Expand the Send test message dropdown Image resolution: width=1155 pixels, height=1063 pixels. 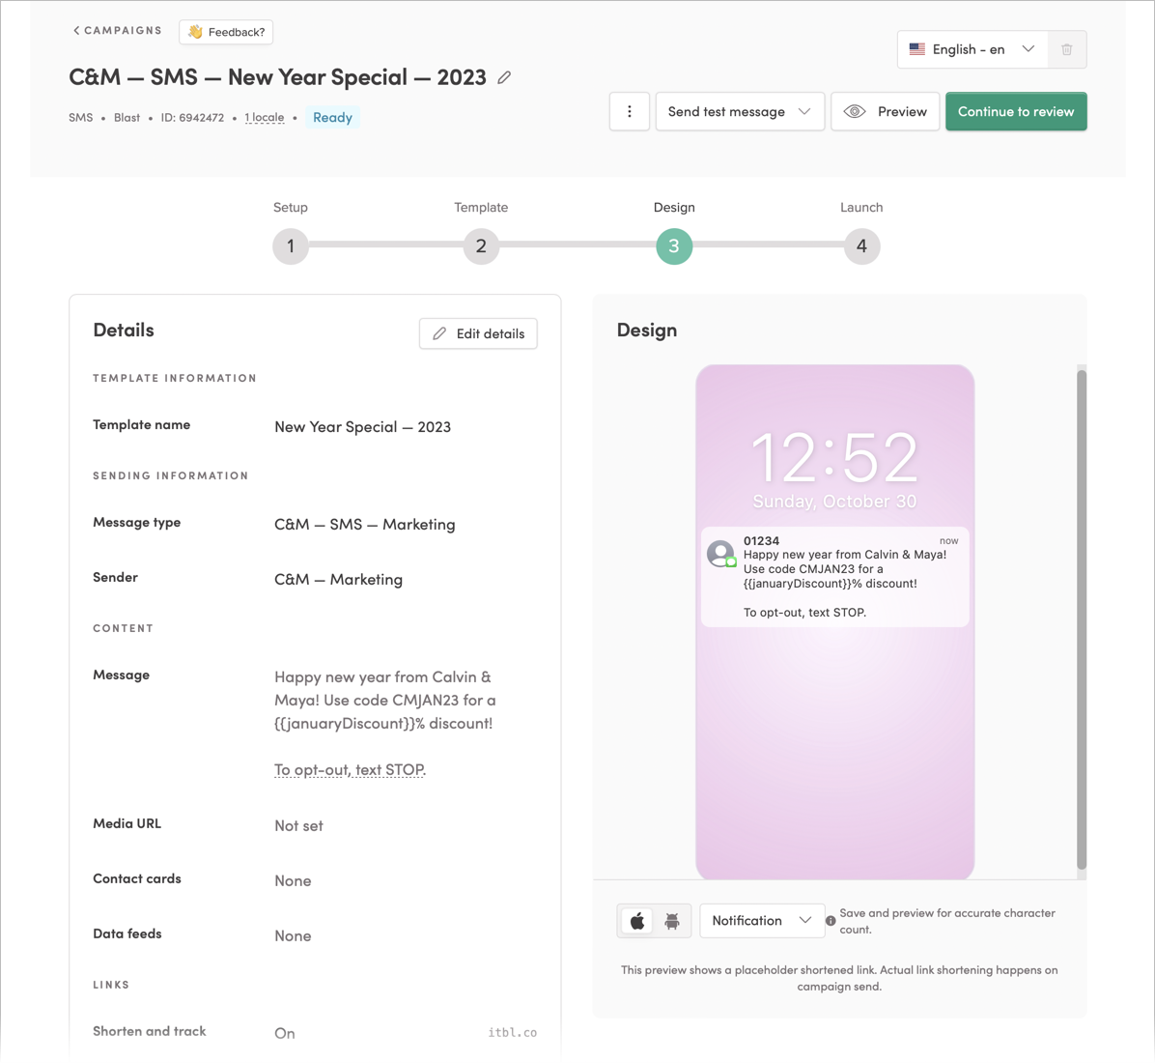click(x=740, y=111)
